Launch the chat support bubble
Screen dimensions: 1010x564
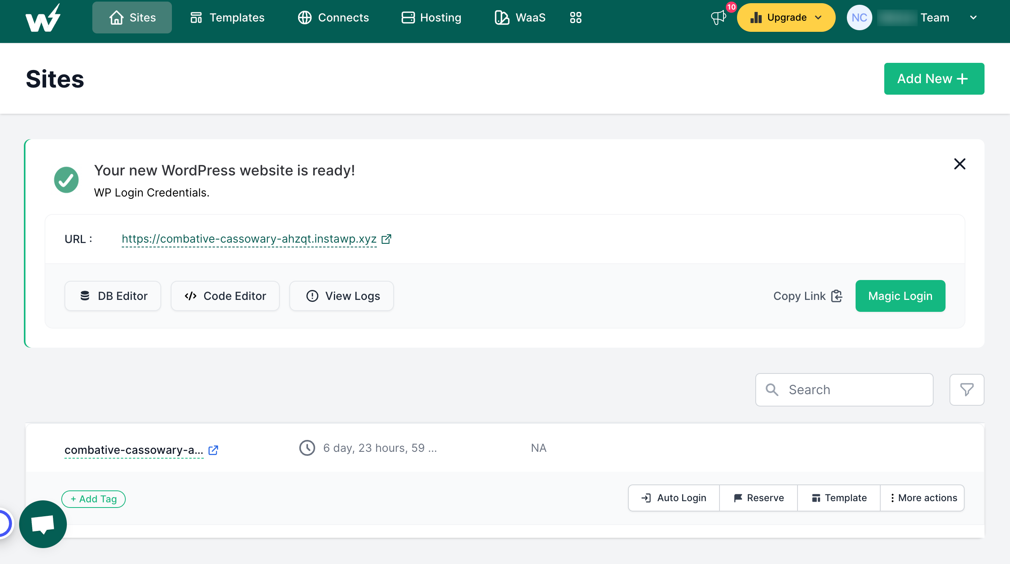[43, 524]
